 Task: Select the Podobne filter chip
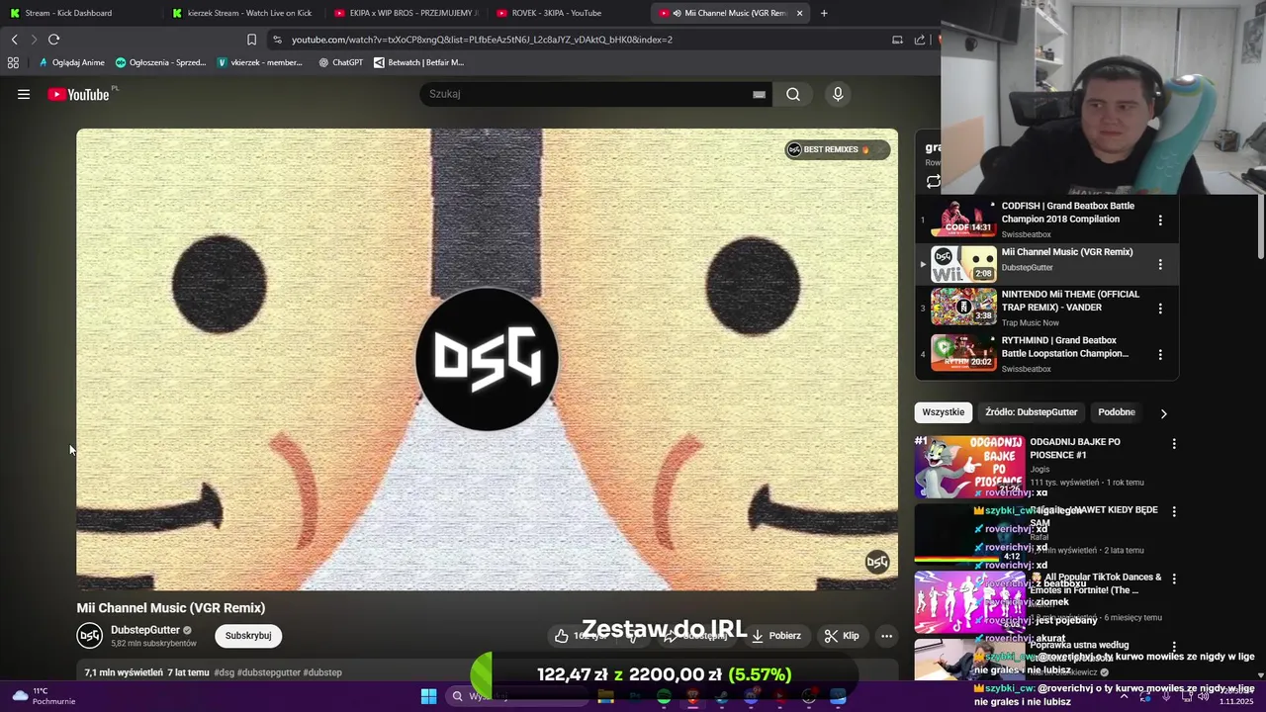pos(1117,412)
